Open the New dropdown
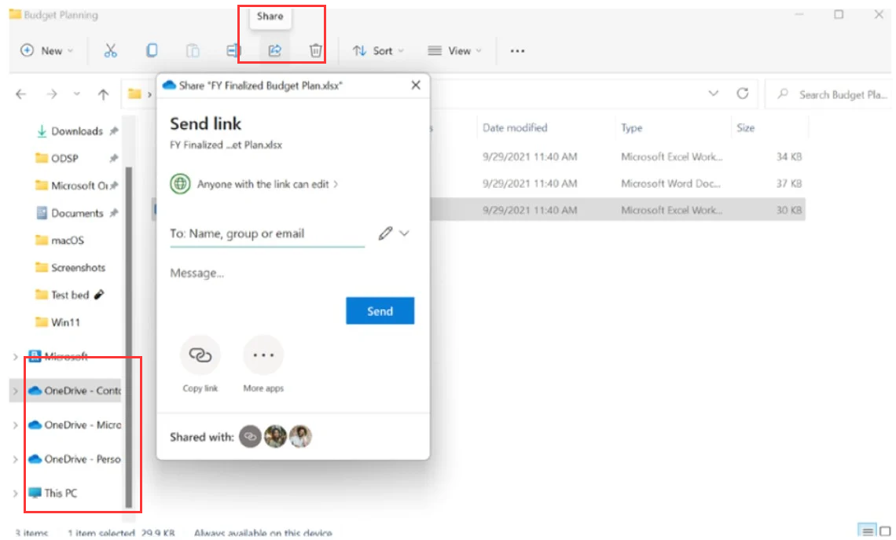The height and width of the screenshot is (540, 896). coord(47,50)
